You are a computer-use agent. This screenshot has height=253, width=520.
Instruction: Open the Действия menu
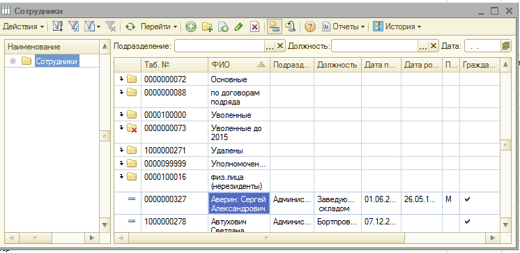tap(23, 26)
